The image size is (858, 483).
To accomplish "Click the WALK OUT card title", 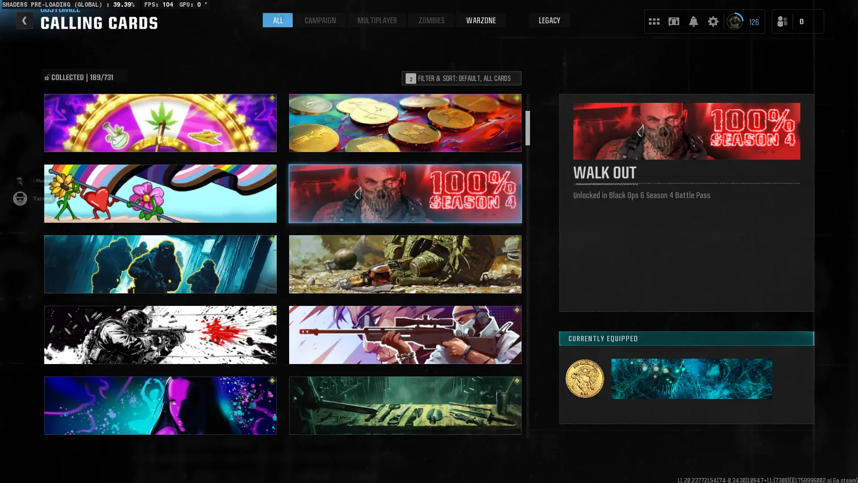I will pos(605,173).
